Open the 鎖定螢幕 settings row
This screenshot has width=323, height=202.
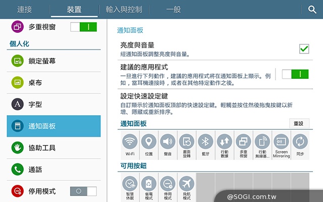pyautogui.click(x=54, y=61)
